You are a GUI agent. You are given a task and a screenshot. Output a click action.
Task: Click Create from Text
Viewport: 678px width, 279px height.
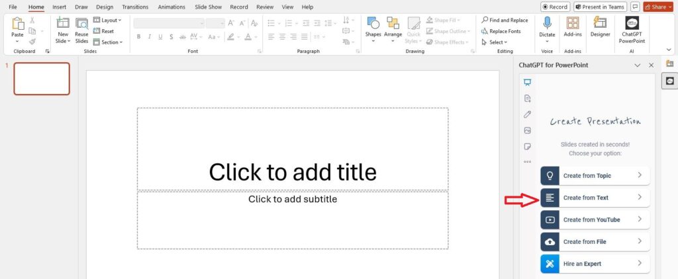595,198
